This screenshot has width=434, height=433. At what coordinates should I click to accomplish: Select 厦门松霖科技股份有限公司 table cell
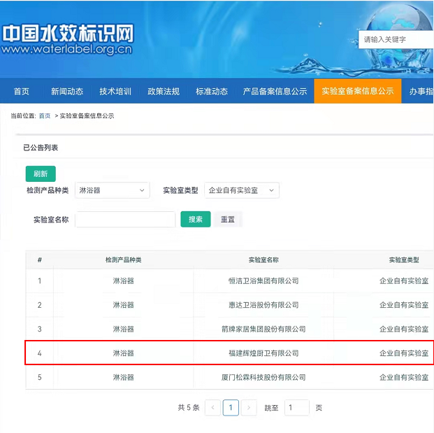(x=263, y=377)
